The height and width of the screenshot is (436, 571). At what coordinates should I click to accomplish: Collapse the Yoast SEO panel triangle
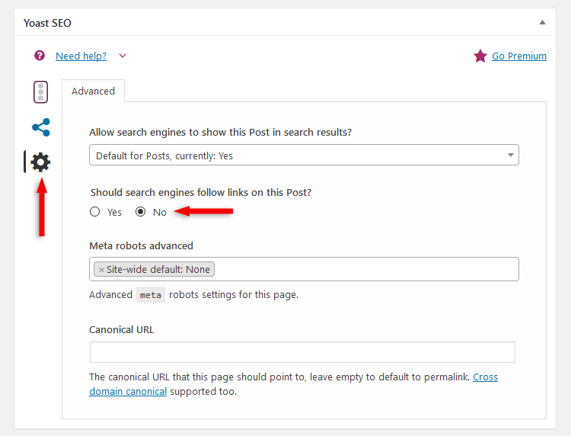point(542,23)
